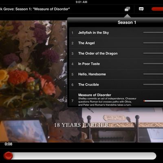Click the watch progress bar for Measure of Disorder
Screen dimensions: 163x163
tap(153, 101)
